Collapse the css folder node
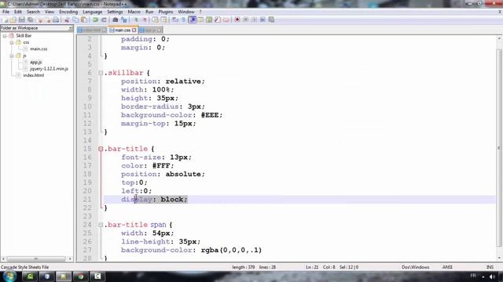 point(12,42)
